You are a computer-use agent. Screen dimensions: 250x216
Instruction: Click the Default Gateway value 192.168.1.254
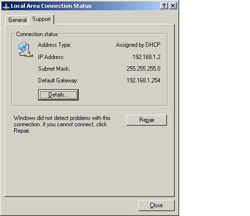[x=144, y=80]
